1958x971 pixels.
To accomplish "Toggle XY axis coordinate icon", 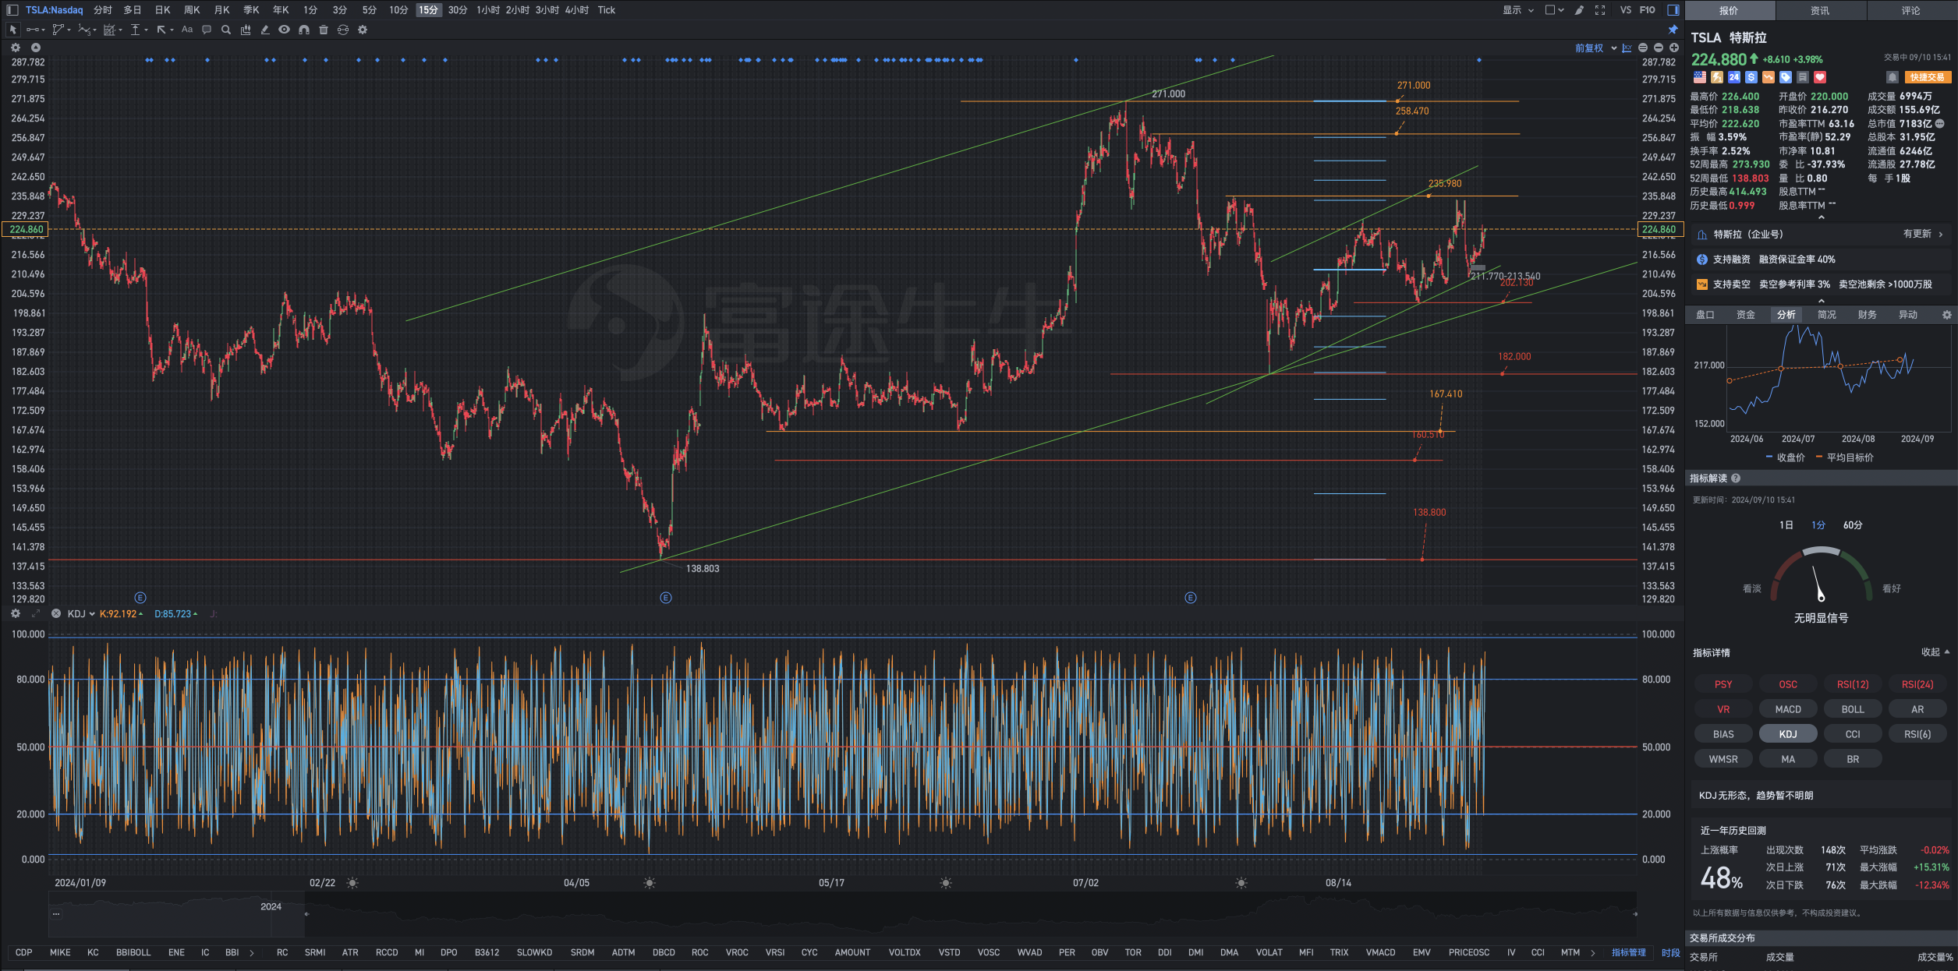I will pyautogui.click(x=1627, y=48).
